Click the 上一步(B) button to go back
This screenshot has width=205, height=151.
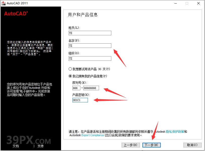(131, 145)
